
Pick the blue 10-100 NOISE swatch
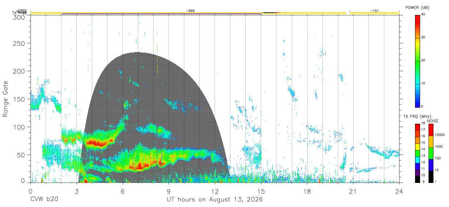pyautogui.click(x=431, y=165)
